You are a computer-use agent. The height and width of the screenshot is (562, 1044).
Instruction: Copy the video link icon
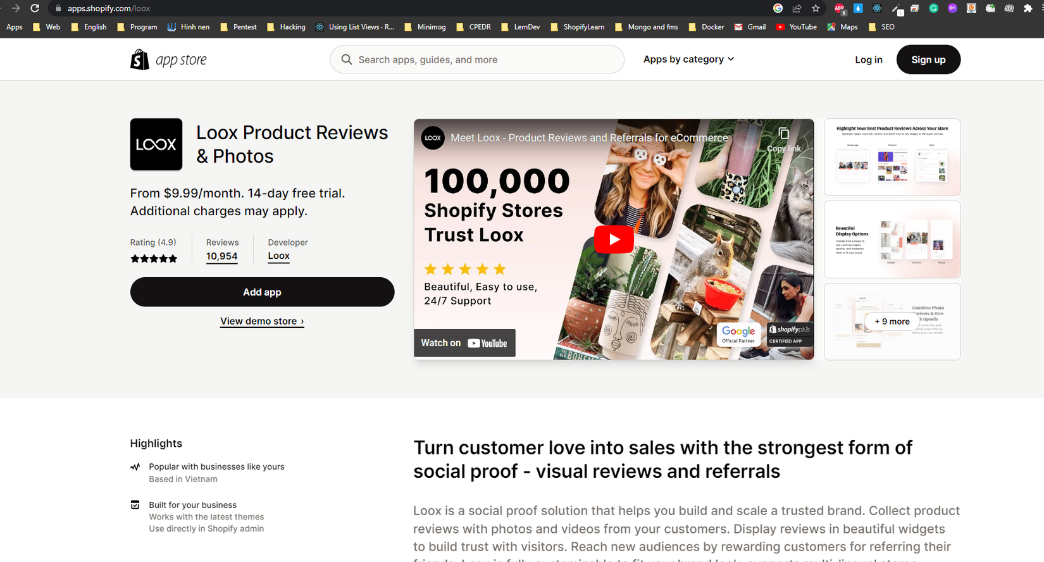[x=783, y=134]
